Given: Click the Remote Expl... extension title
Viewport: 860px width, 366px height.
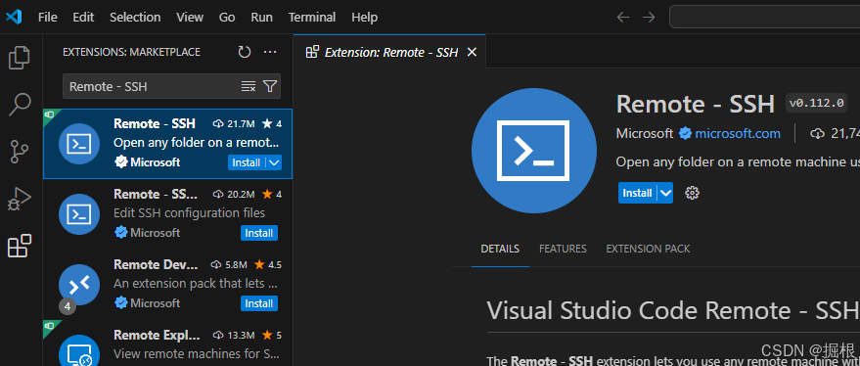Looking at the screenshot, I should (x=157, y=335).
